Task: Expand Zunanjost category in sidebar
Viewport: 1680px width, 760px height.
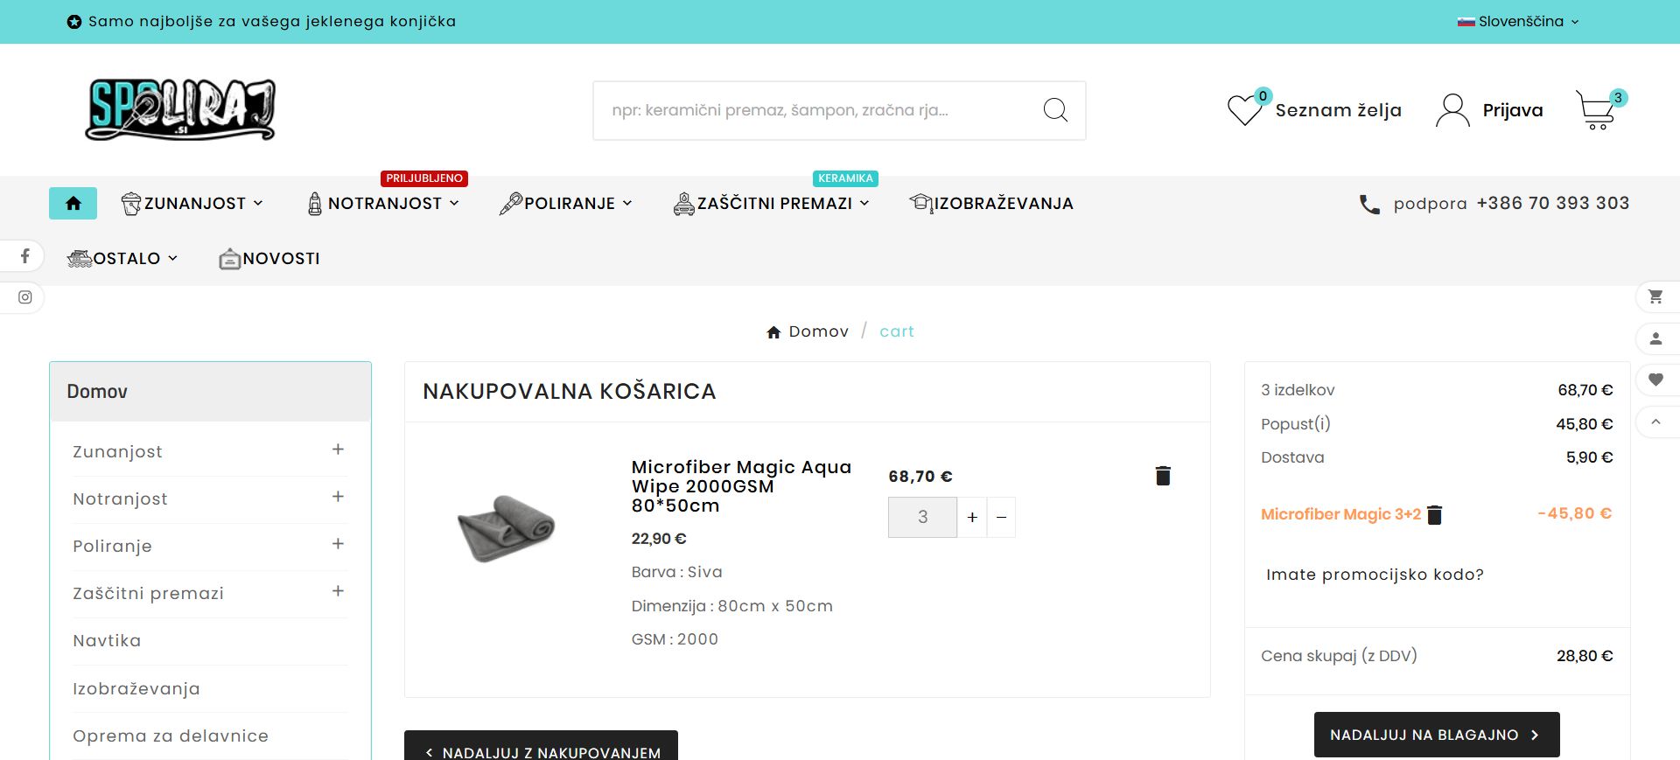Action: (x=338, y=450)
